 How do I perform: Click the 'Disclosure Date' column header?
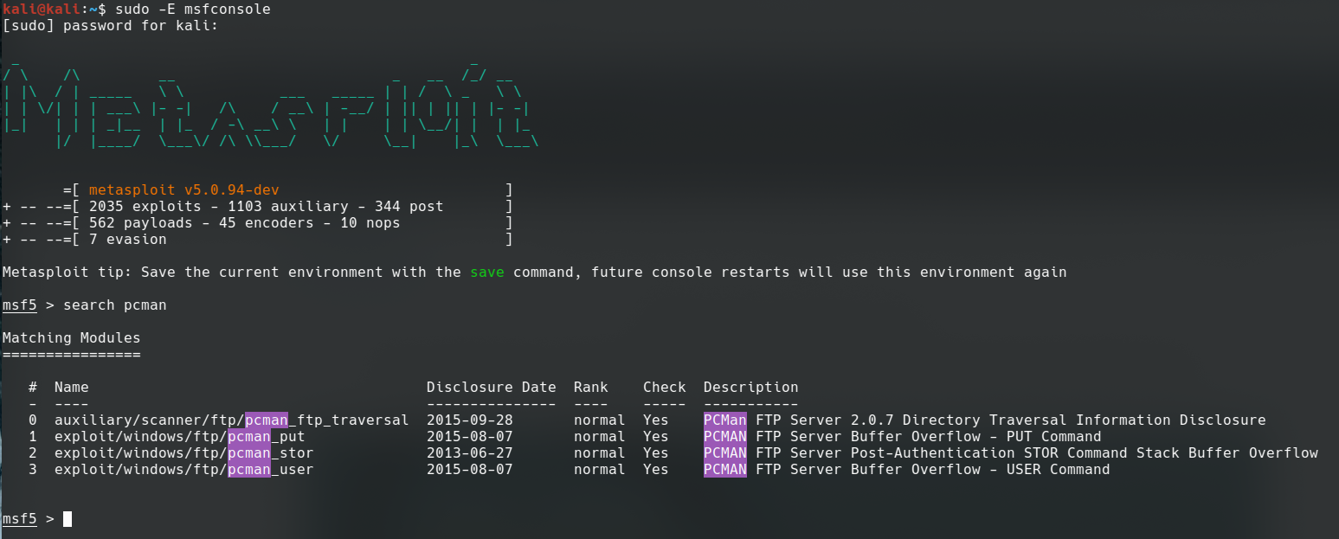coord(491,388)
